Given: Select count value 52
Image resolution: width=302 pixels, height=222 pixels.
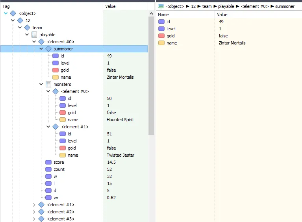Looking at the screenshot, I should pos(109,169).
